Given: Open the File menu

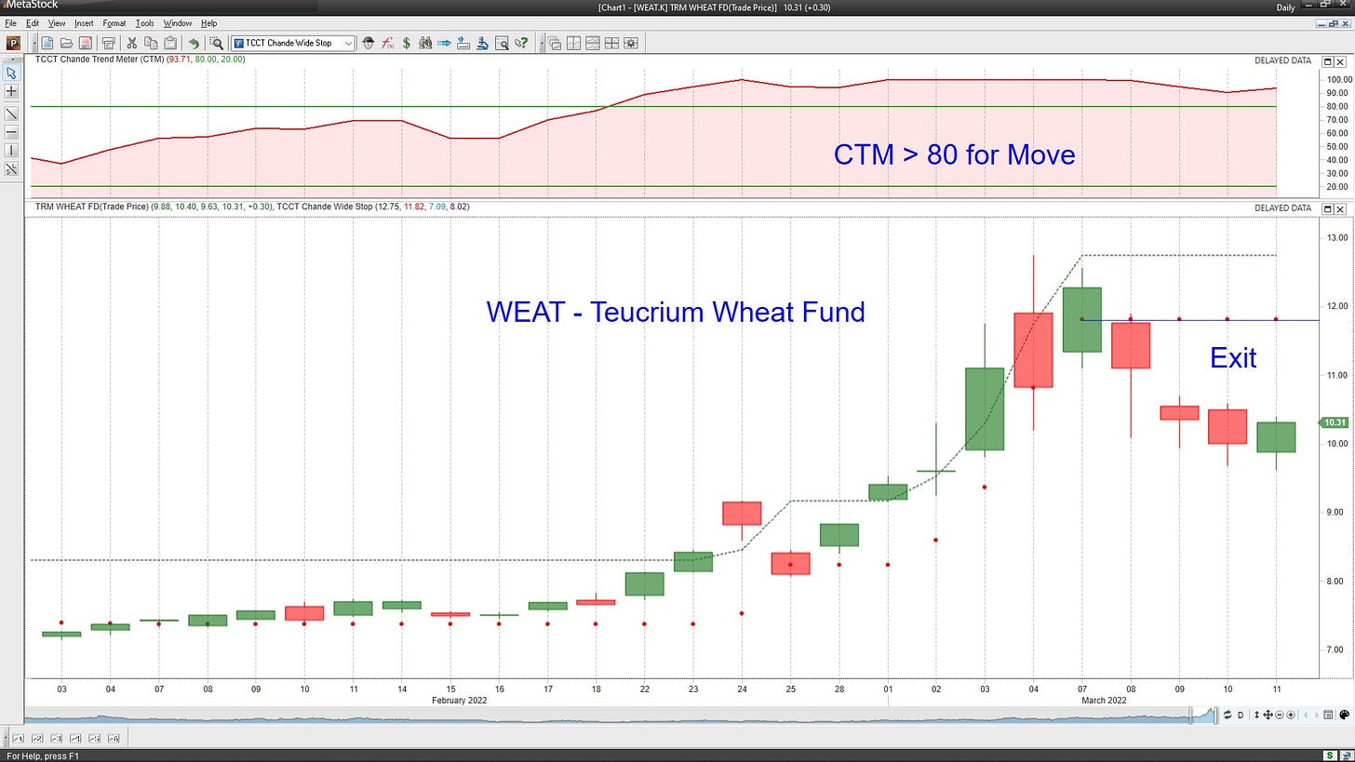Looking at the screenshot, I should pyautogui.click(x=10, y=23).
